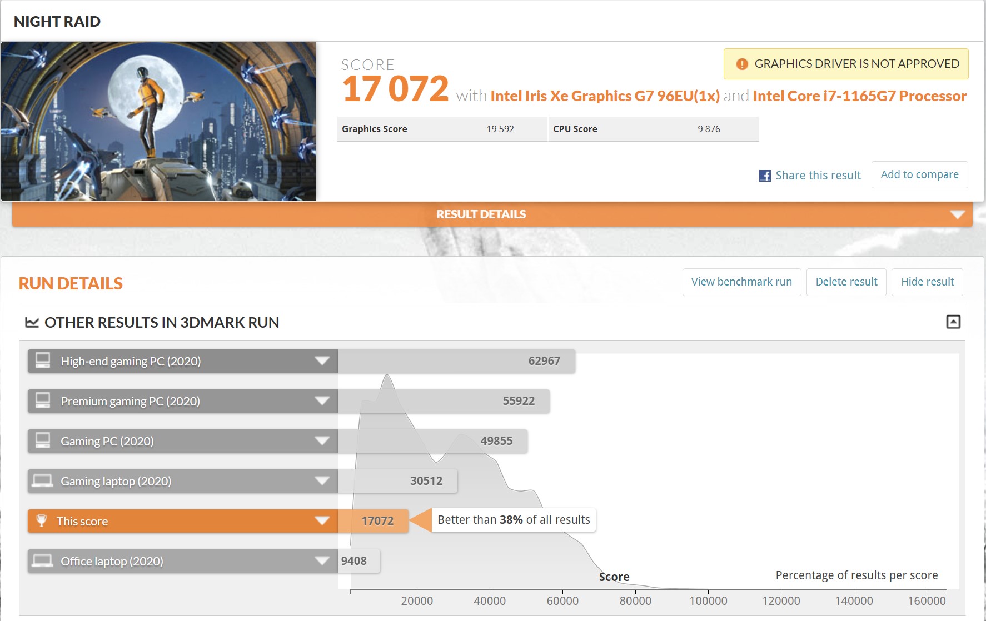Click the Run Details heading

coord(71,283)
